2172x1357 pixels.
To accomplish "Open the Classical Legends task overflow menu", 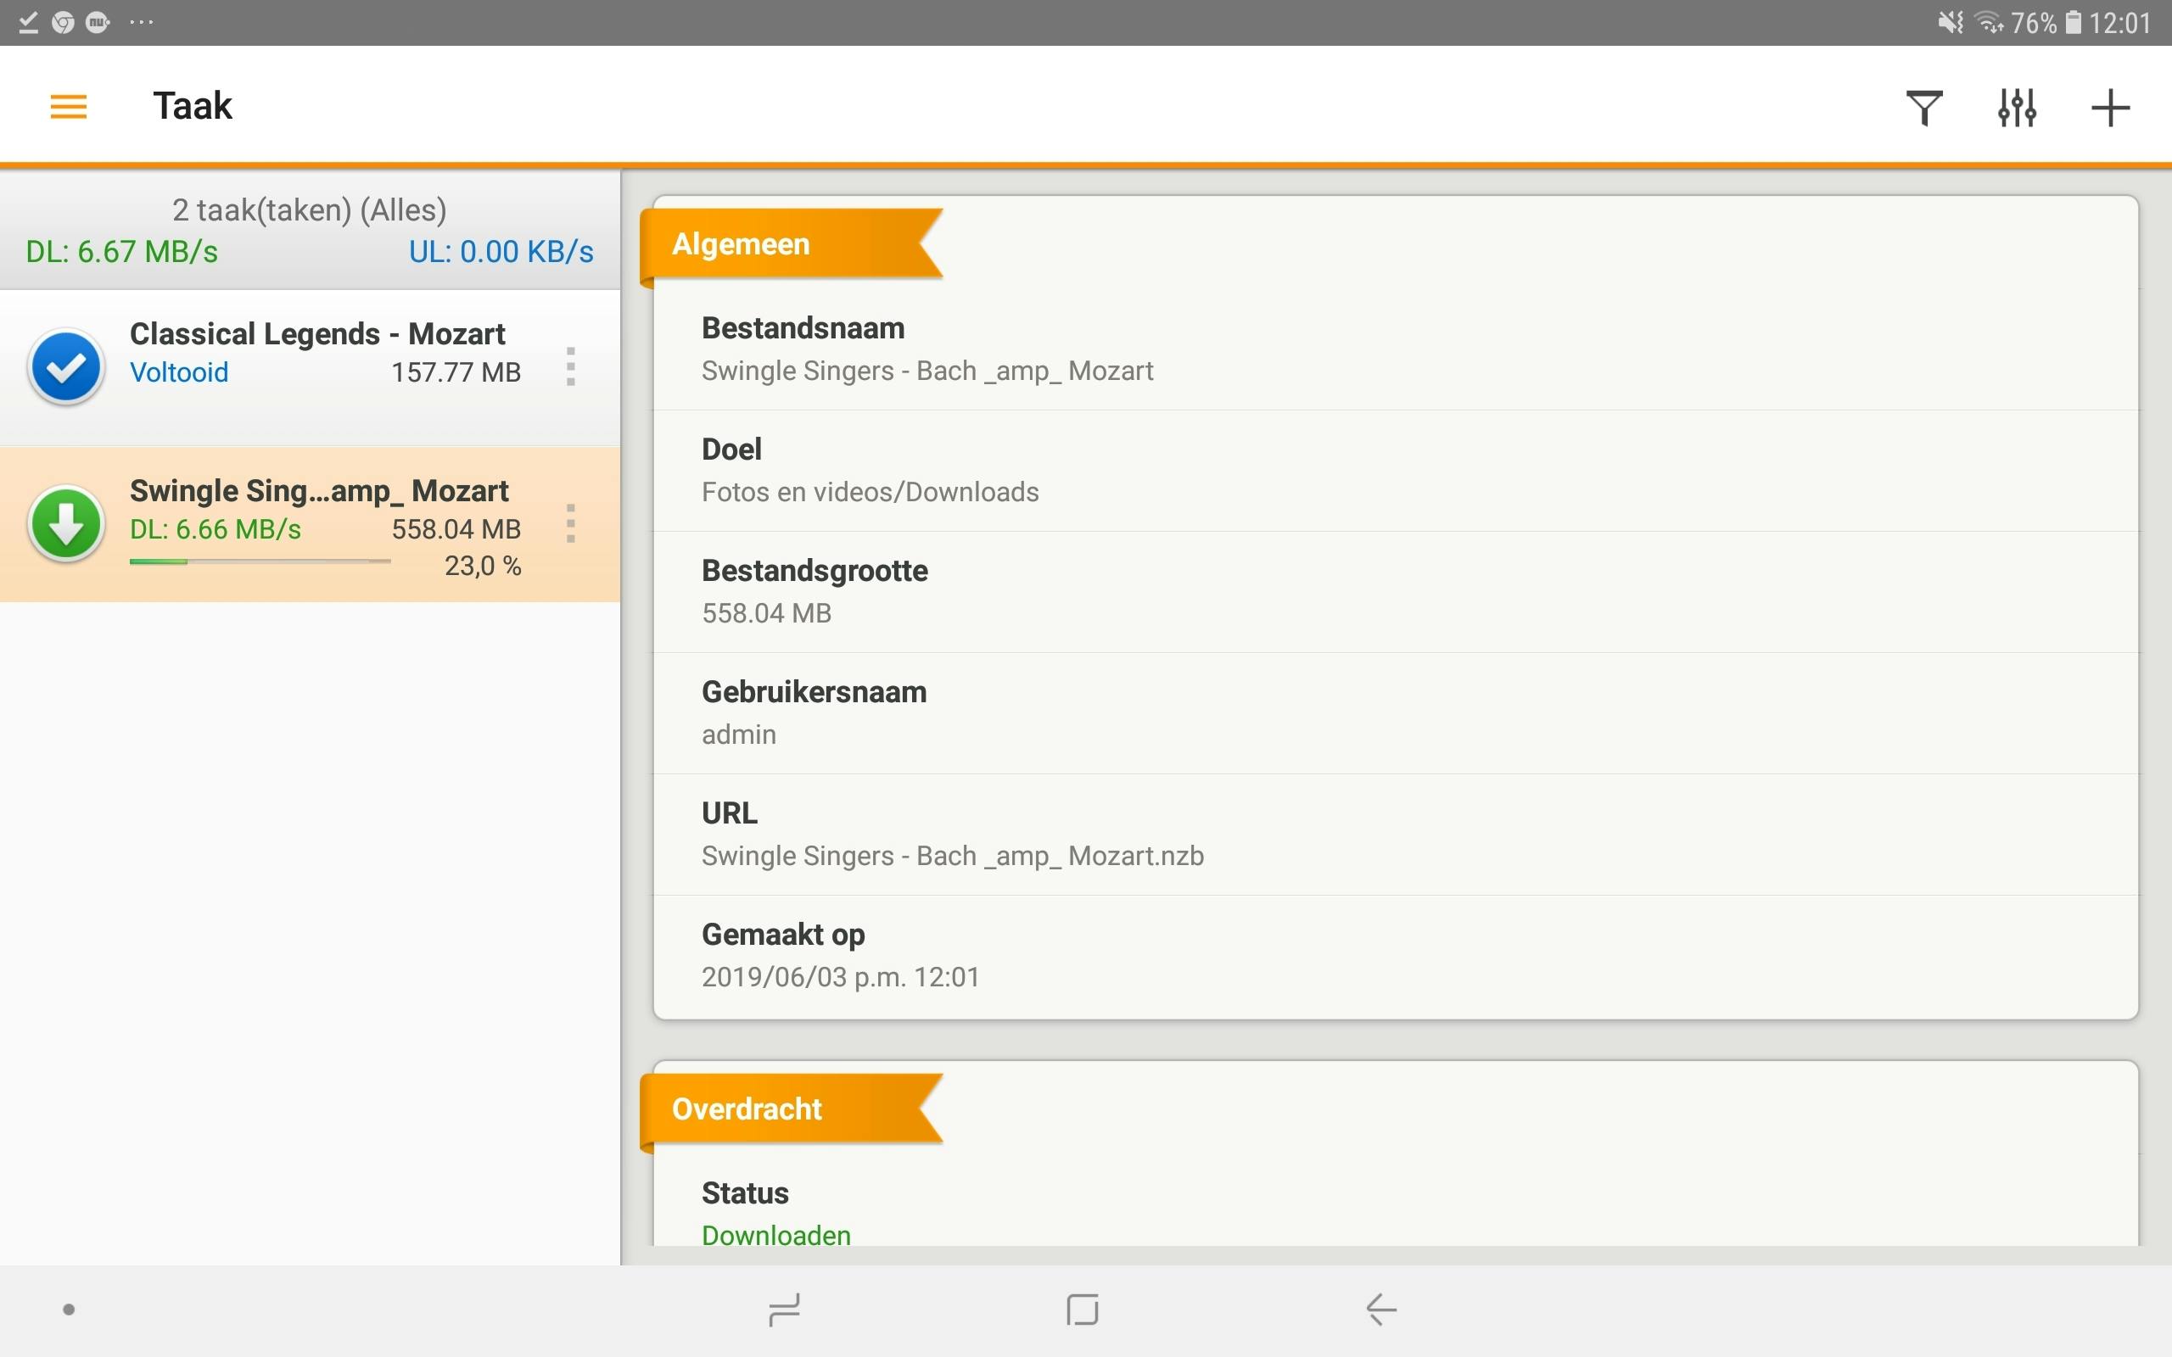I will 571,367.
